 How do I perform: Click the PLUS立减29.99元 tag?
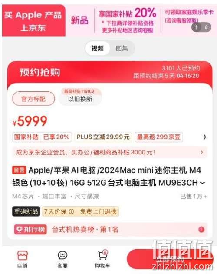pos(103,137)
